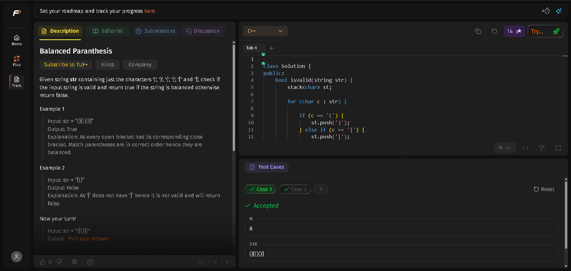Click the Test Cases panel icon
The height and width of the screenshot is (271, 571).
(252, 167)
